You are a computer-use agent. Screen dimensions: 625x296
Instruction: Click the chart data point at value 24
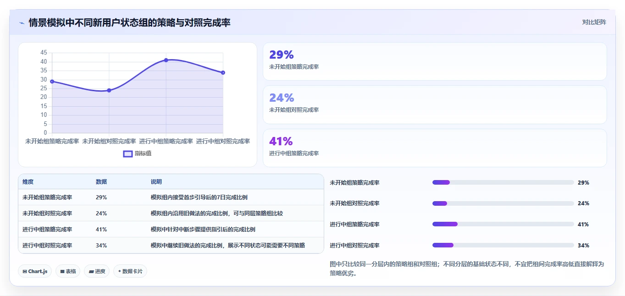(x=109, y=90)
